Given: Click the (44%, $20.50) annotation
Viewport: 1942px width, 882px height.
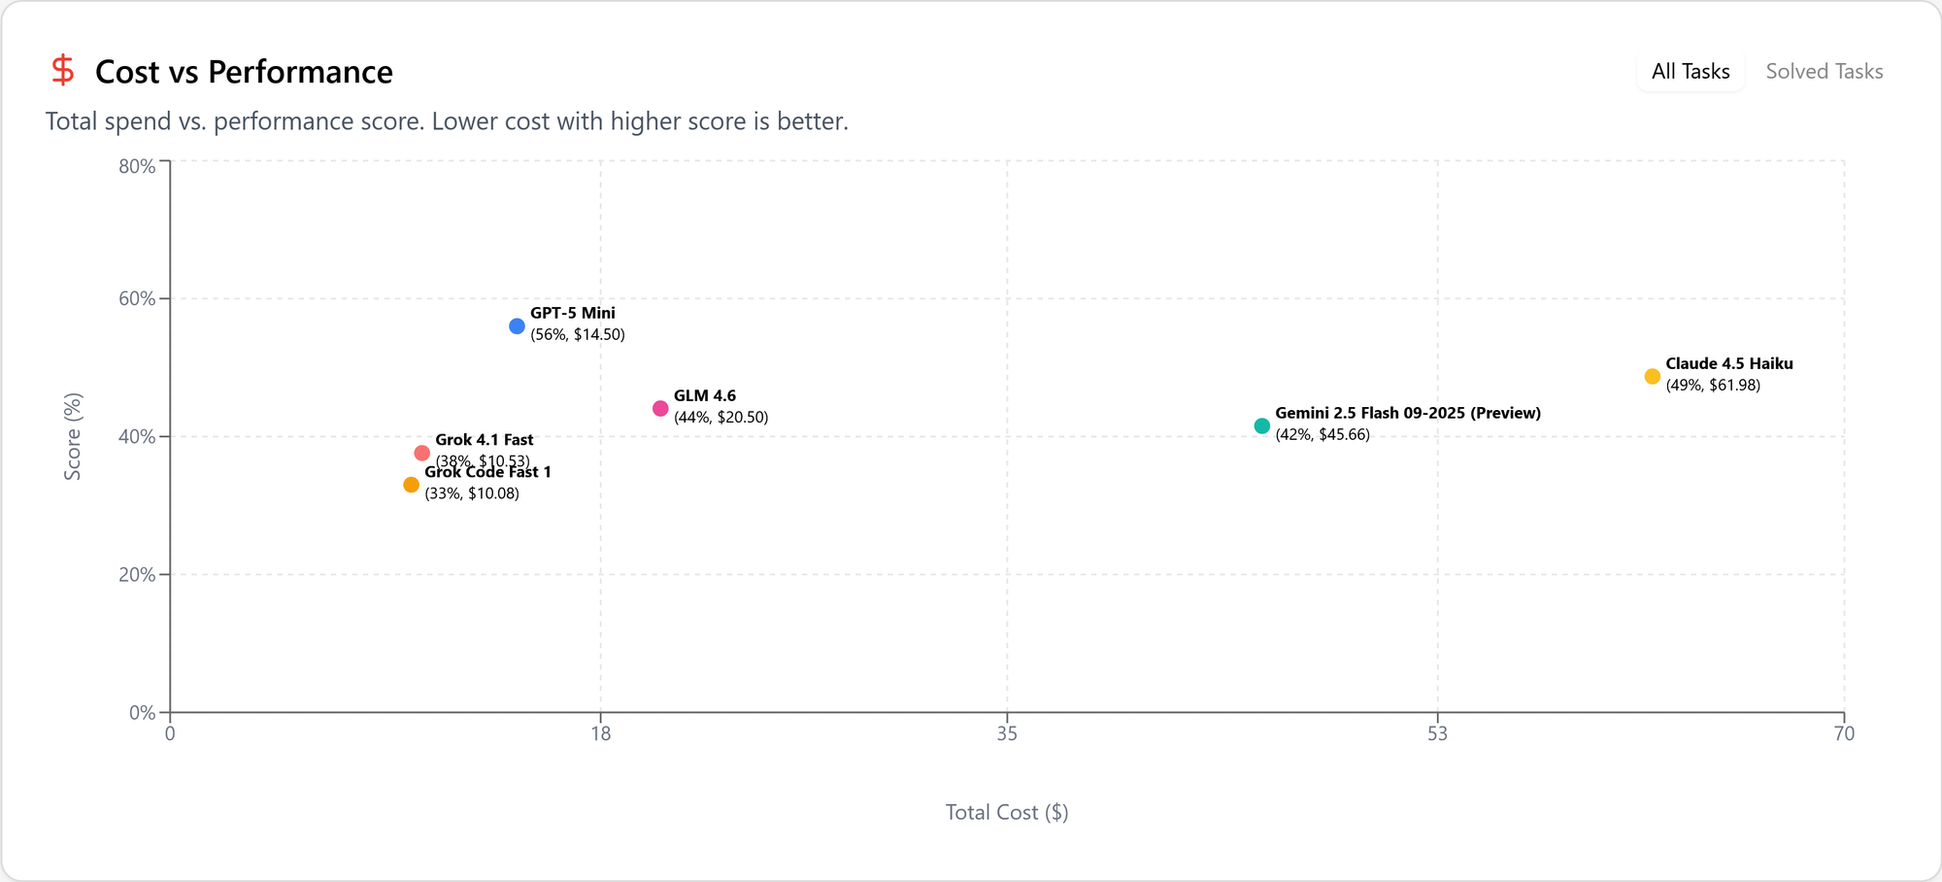Looking at the screenshot, I should 720,417.
